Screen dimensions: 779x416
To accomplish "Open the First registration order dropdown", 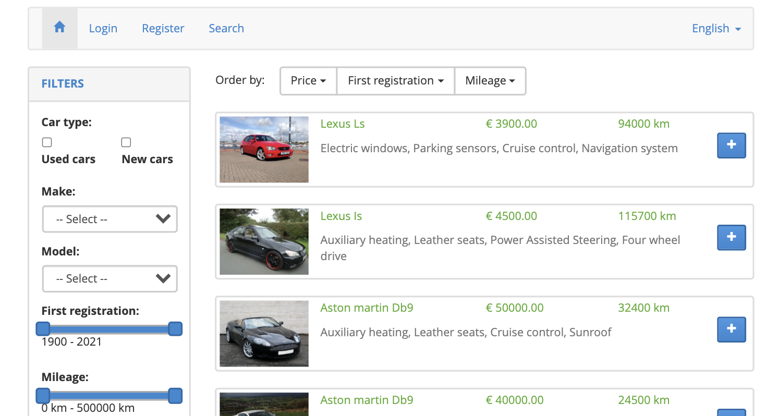I will pyautogui.click(x=396, y=81).
